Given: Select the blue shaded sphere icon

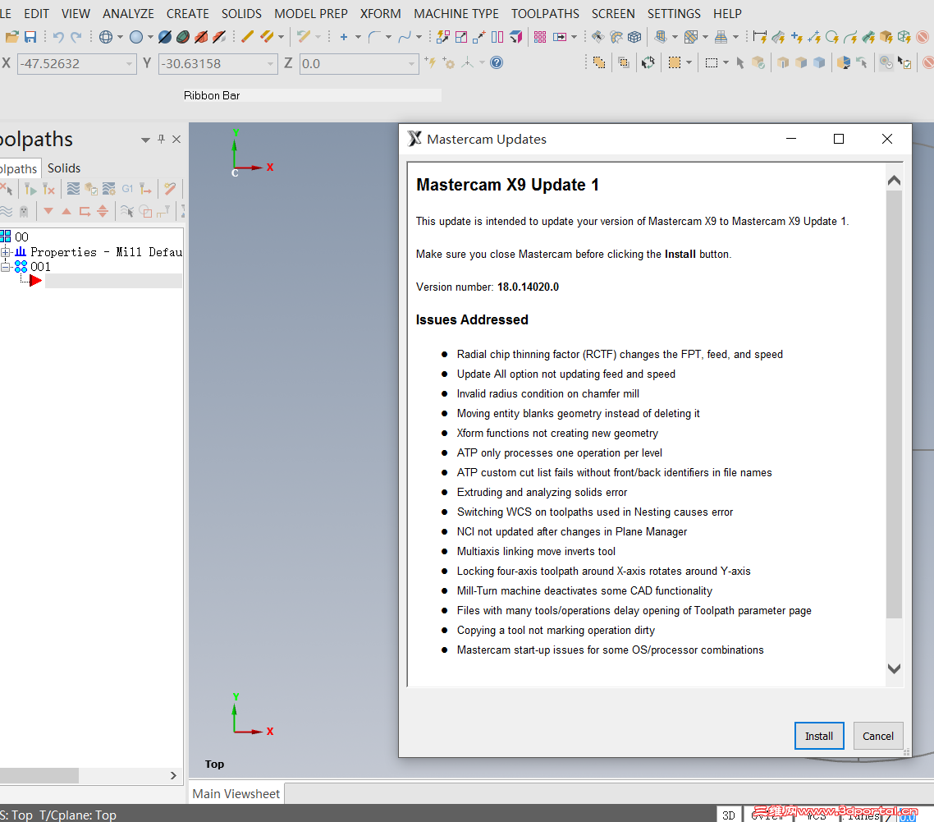Looking at the screenshot, I should pos(136,37).
